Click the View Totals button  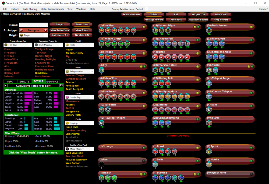(x=82, y=30)
